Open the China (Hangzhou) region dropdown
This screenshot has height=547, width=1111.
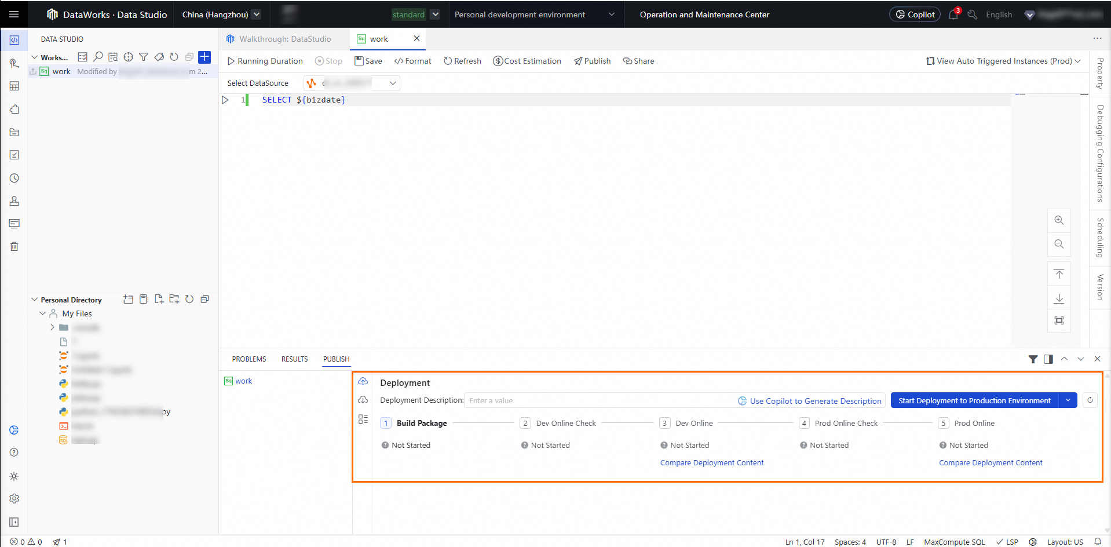click(221, 14)
